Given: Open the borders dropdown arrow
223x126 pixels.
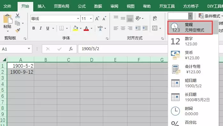Looking at the screenshot, I should click(x=67, y=28).
